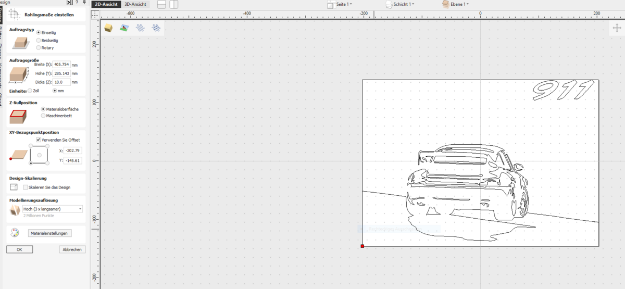Select the Beidseitig job type

click(39, 40)
